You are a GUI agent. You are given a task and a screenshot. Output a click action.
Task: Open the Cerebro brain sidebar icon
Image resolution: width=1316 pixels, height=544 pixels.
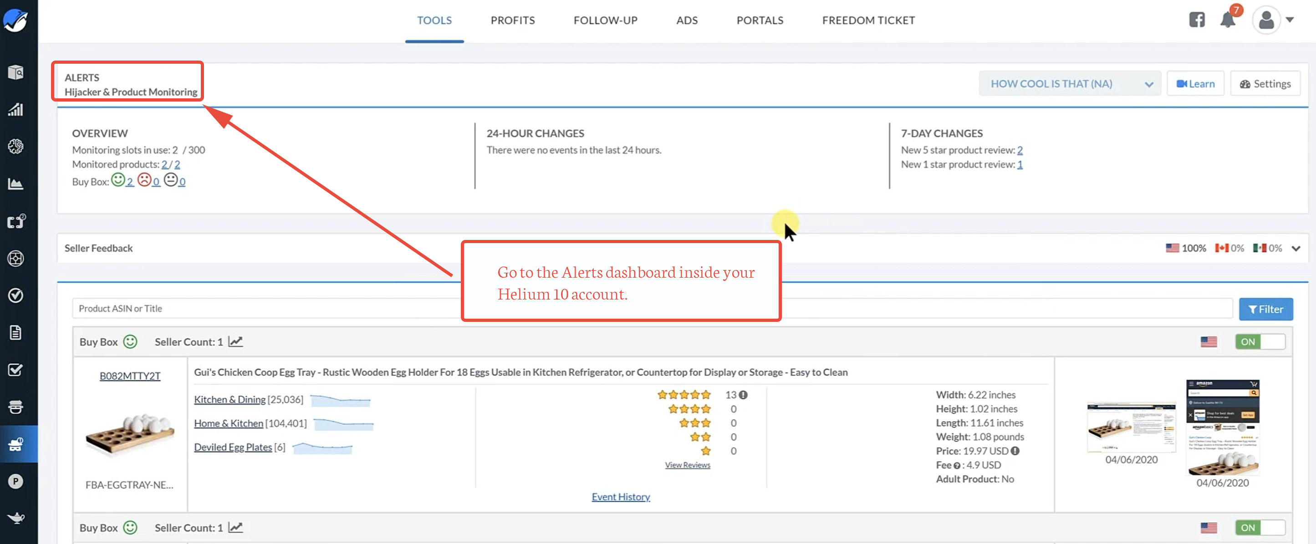tap(15, 147)
